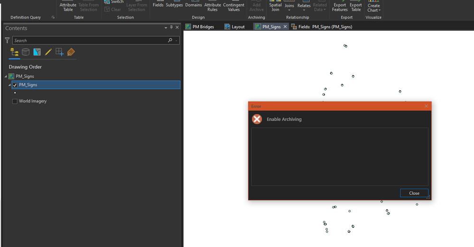The image size is (474, 247).
Task: Click the Contents filter funnel icon
Action: 7,40
